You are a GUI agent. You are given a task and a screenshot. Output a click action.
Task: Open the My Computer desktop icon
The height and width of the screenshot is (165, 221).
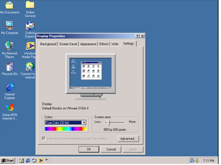tap(9, 26)
